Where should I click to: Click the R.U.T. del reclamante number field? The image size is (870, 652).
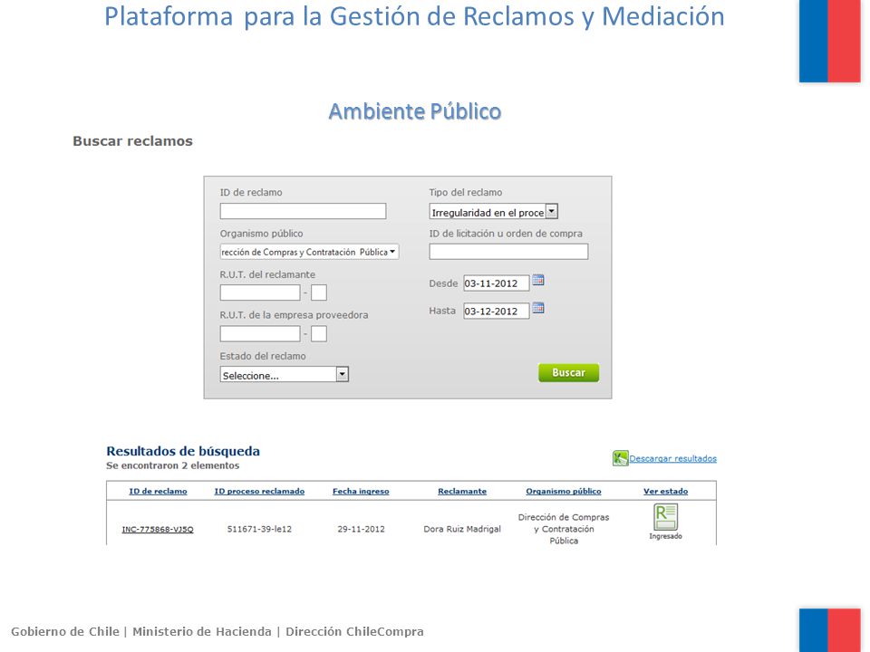point(260,292)
